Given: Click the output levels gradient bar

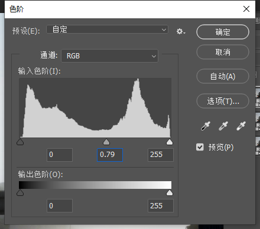Looking at the screenshot, I should click(95, 185).
